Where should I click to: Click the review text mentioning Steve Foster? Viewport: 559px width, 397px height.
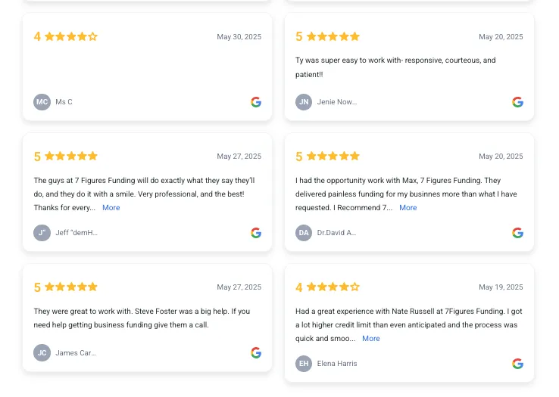click(142, 318)
